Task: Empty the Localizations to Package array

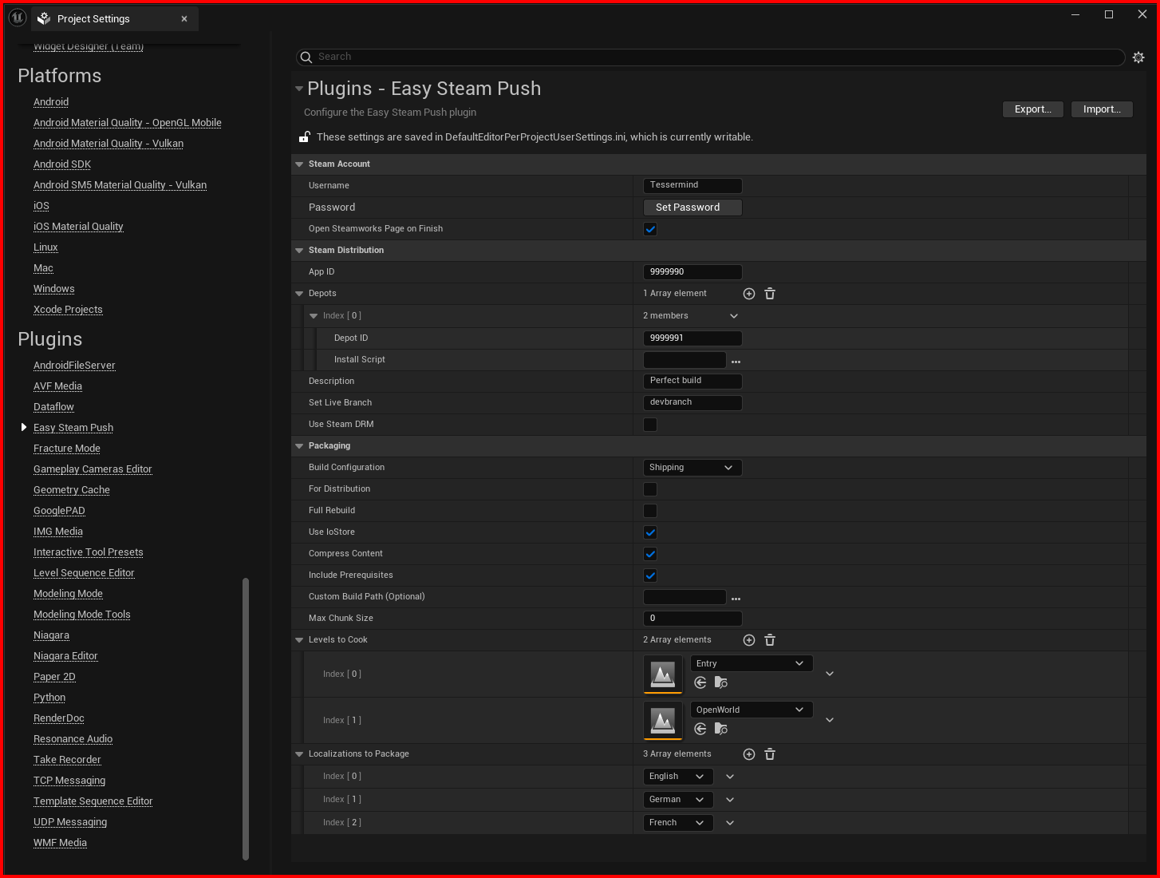Action: pyautogui.click(x=769, y=753)
